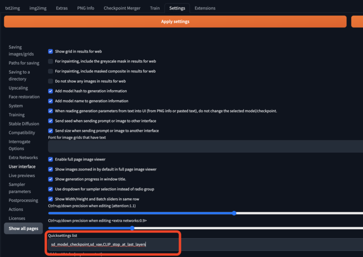
Task: Open the Live previews settings page
Action: point(22,175)
